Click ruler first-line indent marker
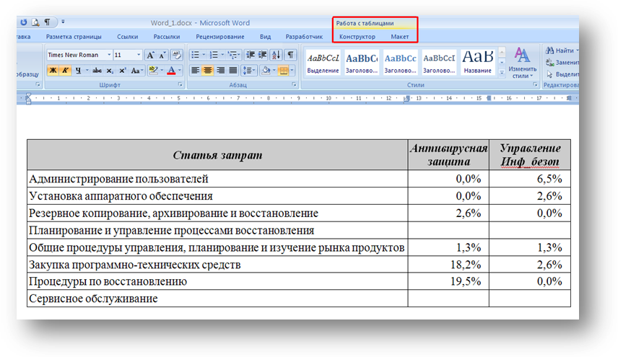This screenshot has height=357, width=618. (x=28, y=95)
